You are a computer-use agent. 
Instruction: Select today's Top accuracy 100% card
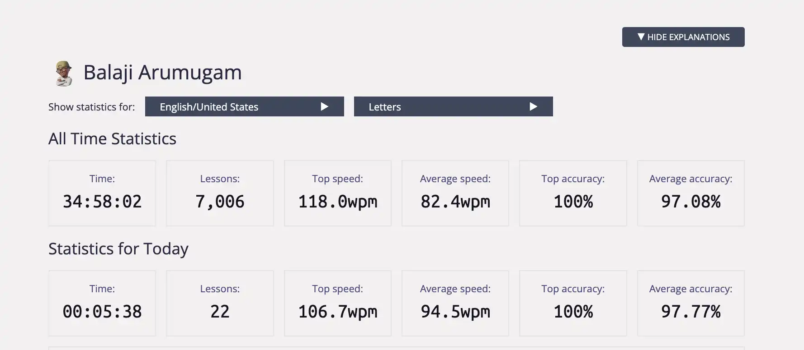(573, 303)
